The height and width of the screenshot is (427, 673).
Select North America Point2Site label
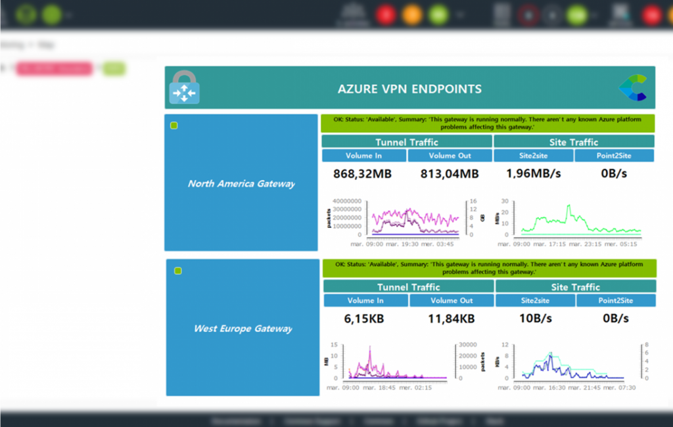[615, 156]
